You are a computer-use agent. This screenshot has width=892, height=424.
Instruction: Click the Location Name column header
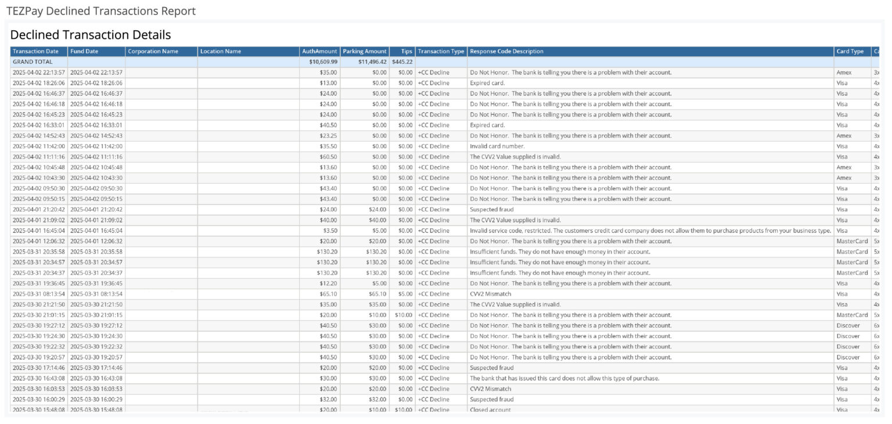220,51
